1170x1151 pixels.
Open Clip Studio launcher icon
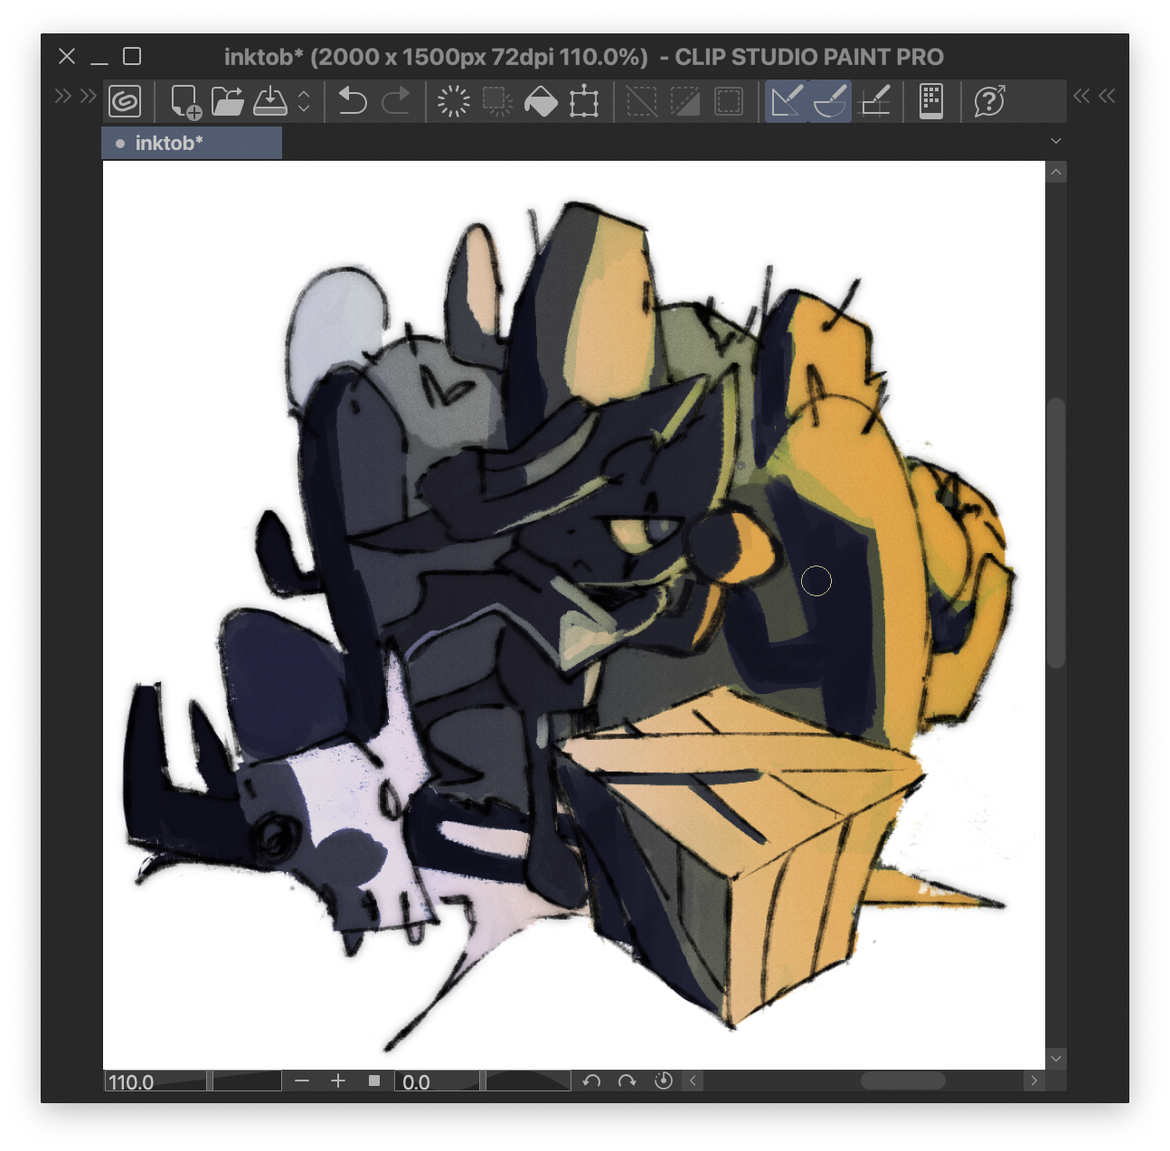click(125, 101)
